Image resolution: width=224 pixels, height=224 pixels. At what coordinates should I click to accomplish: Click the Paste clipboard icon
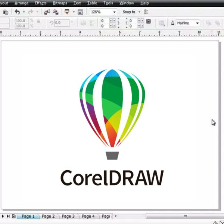6,12
